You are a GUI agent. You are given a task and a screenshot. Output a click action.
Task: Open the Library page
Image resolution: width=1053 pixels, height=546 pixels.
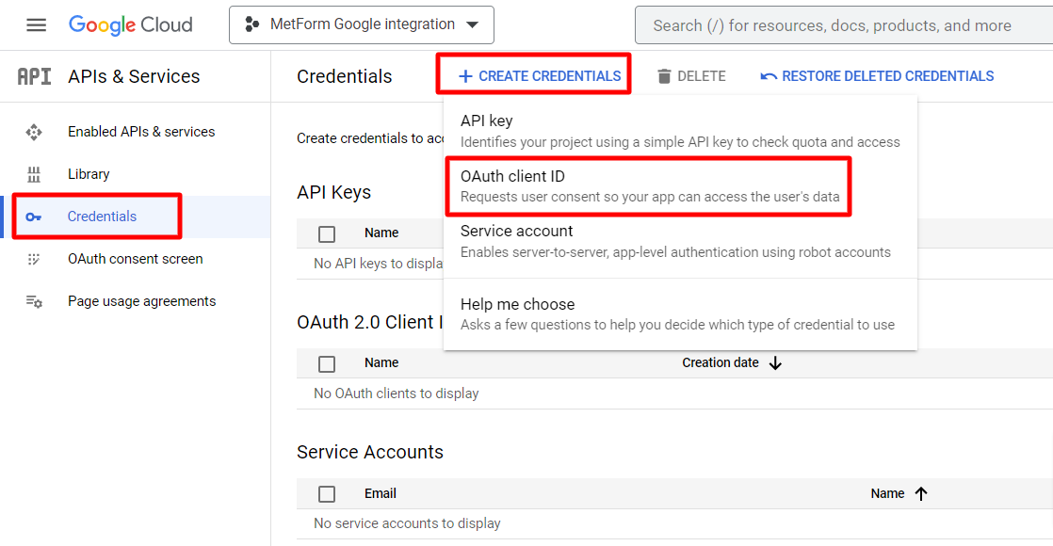[x=89, y=174]
